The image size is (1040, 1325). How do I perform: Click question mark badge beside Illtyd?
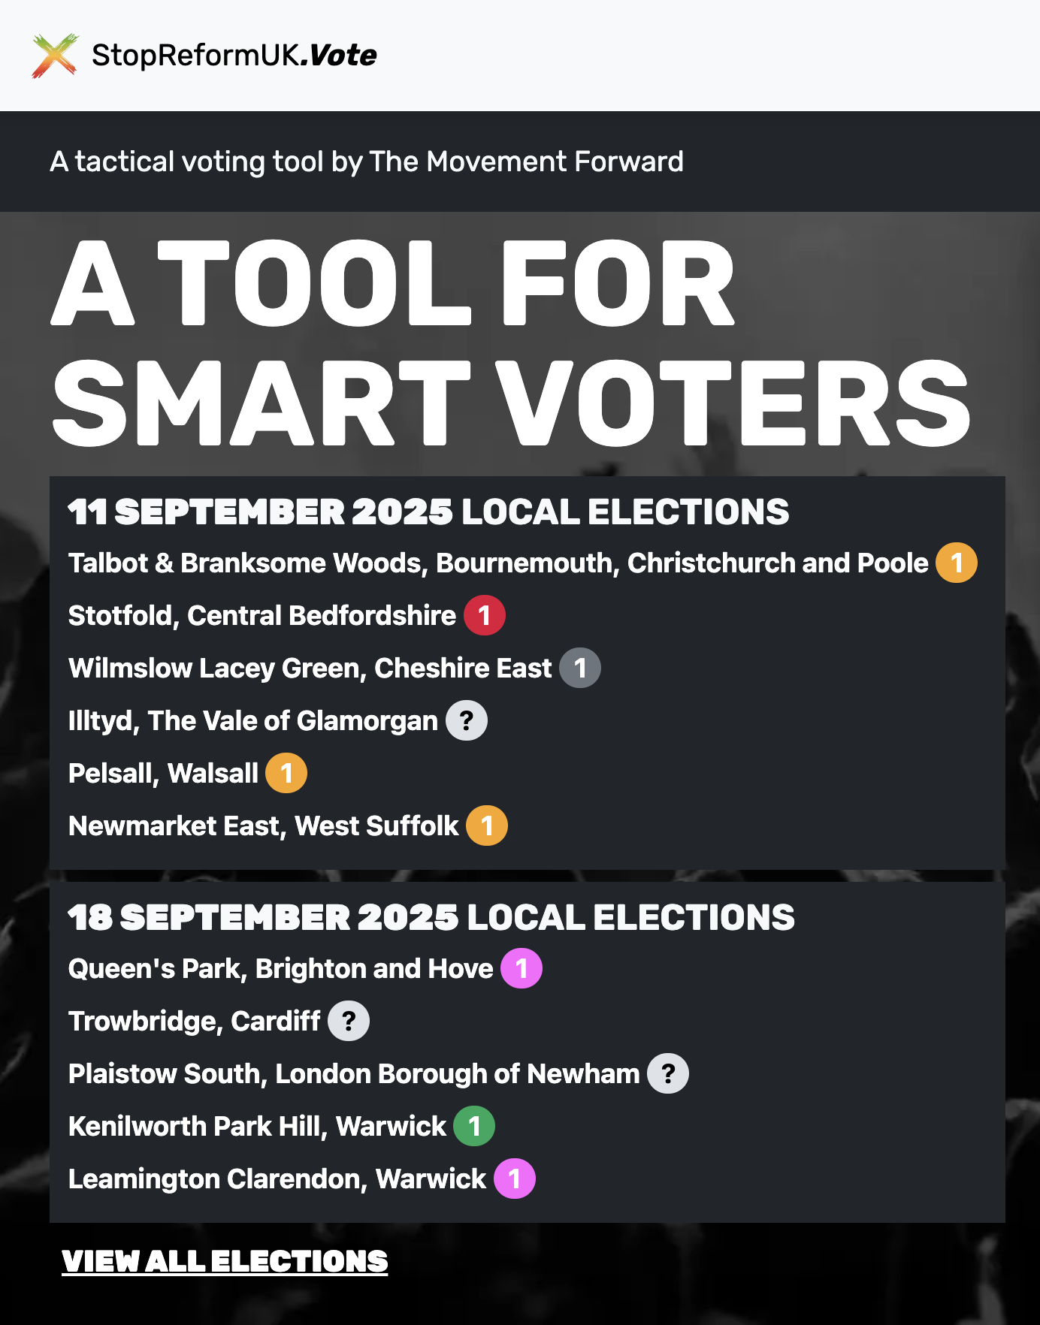pyautogui.click(x=466, y=720)
